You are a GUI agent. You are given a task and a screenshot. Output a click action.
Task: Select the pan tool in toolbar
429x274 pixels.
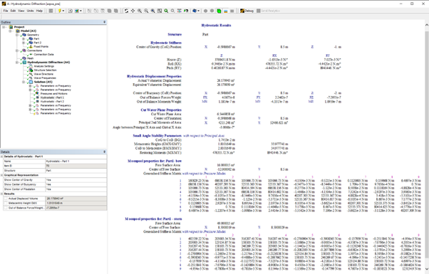133,11
